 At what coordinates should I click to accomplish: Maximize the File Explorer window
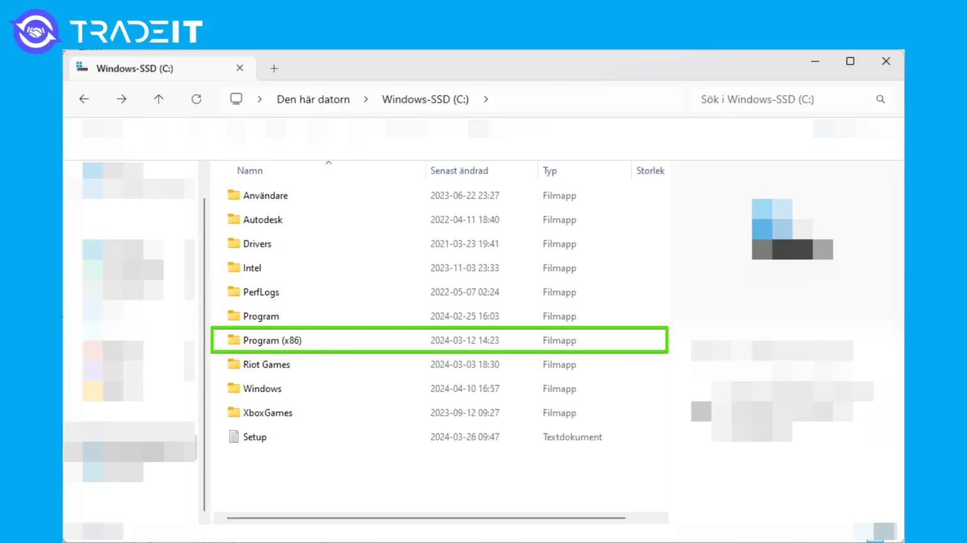[x=850, y=61]
